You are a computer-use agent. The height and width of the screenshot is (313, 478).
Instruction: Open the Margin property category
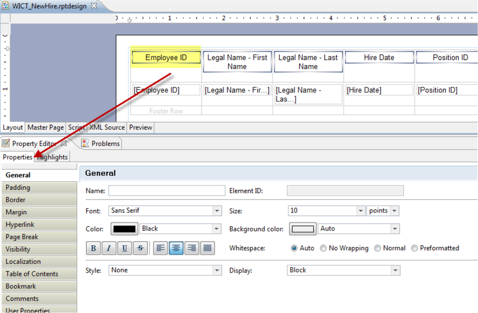click(39, 212)
